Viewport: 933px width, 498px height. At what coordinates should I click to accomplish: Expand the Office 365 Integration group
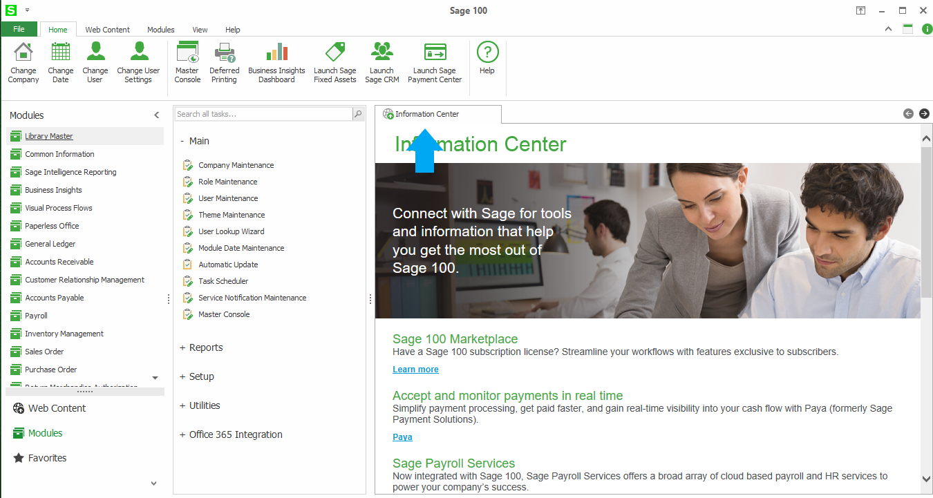point(182,434)
